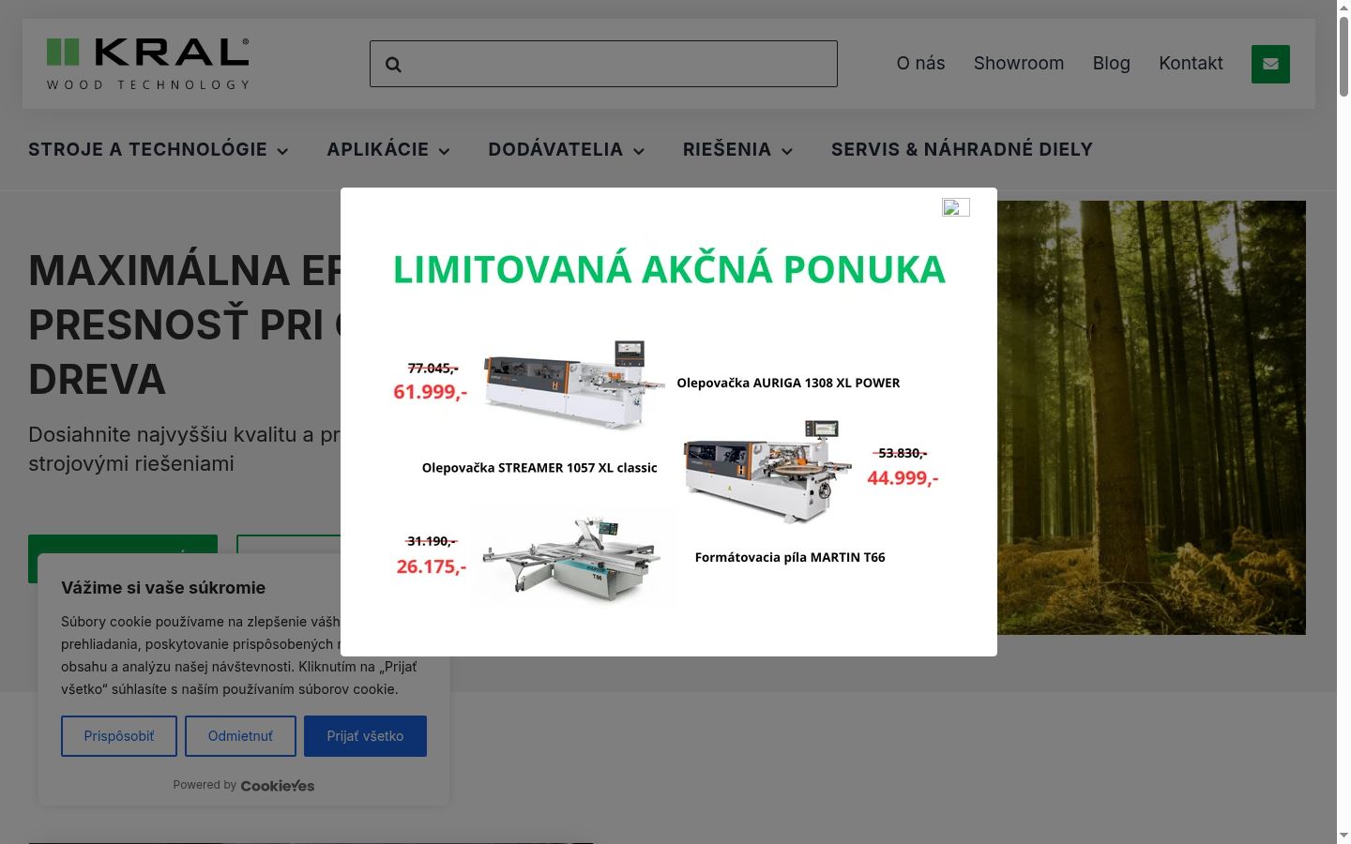Image resolution: width=1351 pixels, height=844 pixels.
Task: Expand the Aplikácie menu chevron
Action: pyautogui.click(x=444, y=151)
